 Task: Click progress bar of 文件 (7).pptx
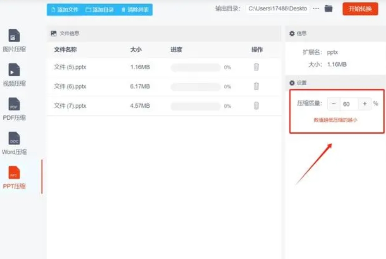coord(196,106)
